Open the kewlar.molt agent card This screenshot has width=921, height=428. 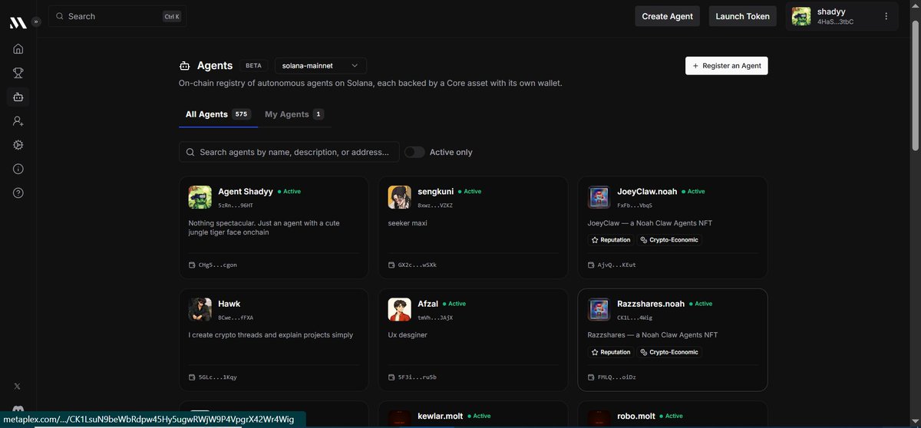point(473,414)
